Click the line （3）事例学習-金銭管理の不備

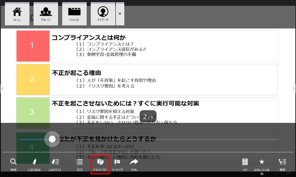tap(106, 54)
